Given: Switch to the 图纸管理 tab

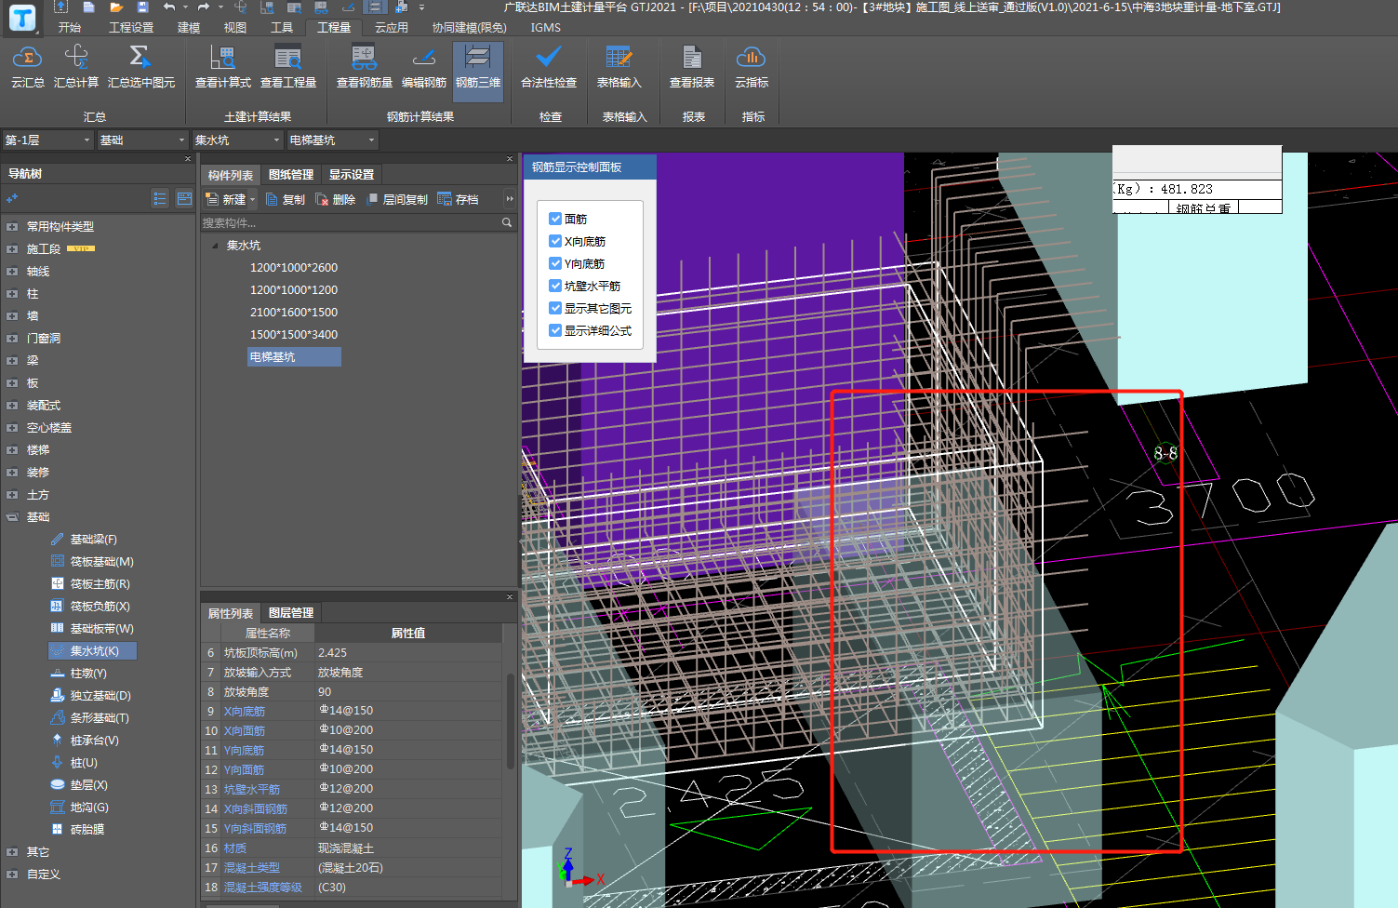Looking at the screenshot, I should [291, 174].
